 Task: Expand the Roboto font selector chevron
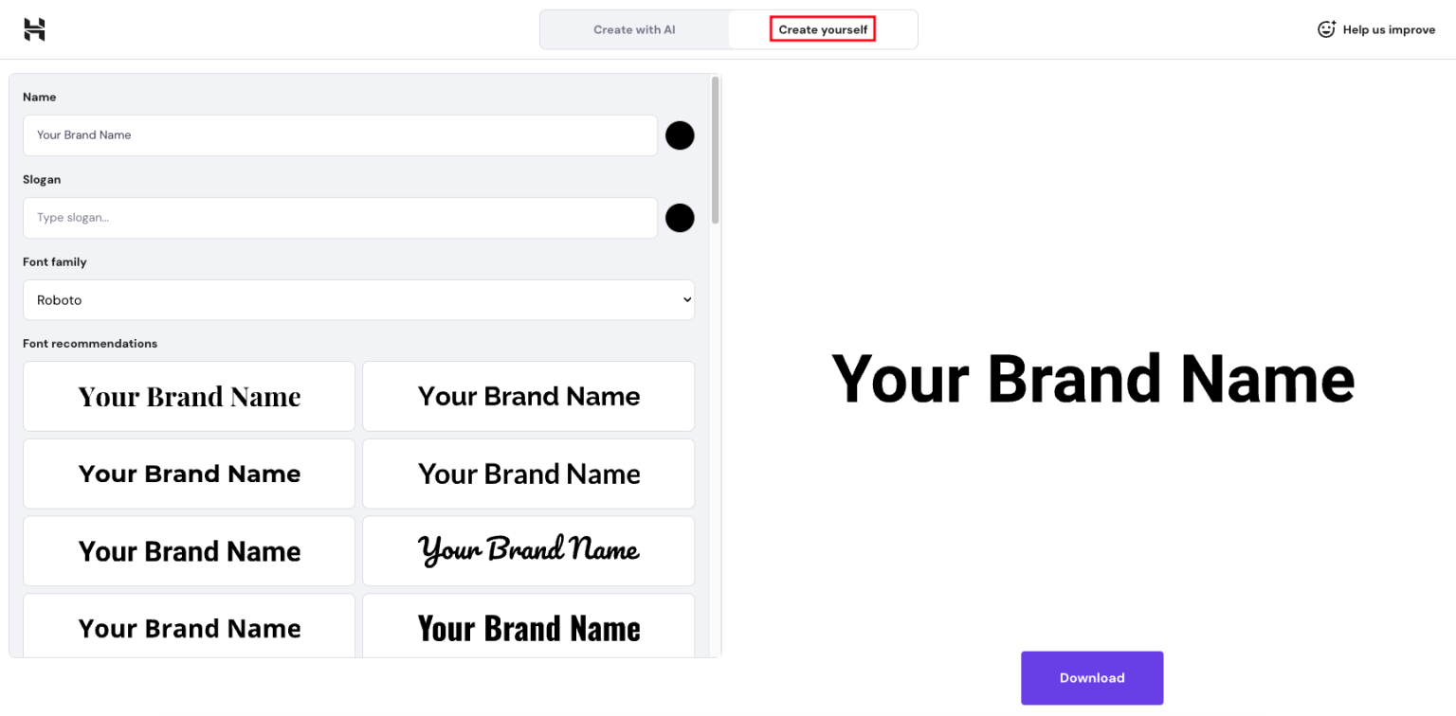(x=687, y=299)
